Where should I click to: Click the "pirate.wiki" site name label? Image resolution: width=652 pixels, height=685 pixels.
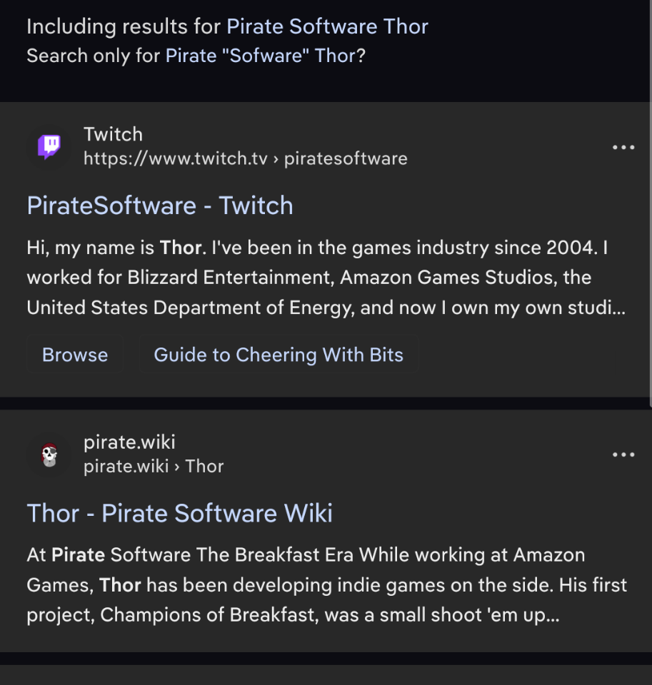129,442
